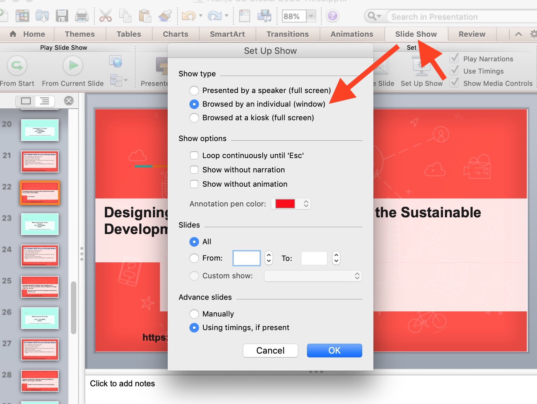Image resolution: width=537 pixels, height=404 pixels.
Task: Click the Save floppy disk icon
Action: tap(62, 16)
